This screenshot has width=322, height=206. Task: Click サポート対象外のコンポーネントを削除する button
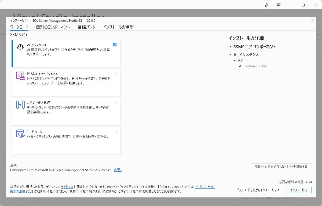tap(281, 167)
